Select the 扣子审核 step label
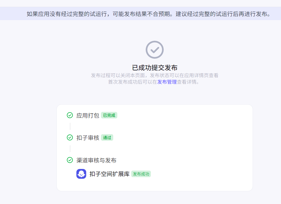Screen dimensions: 281x204 pos(88,138)
